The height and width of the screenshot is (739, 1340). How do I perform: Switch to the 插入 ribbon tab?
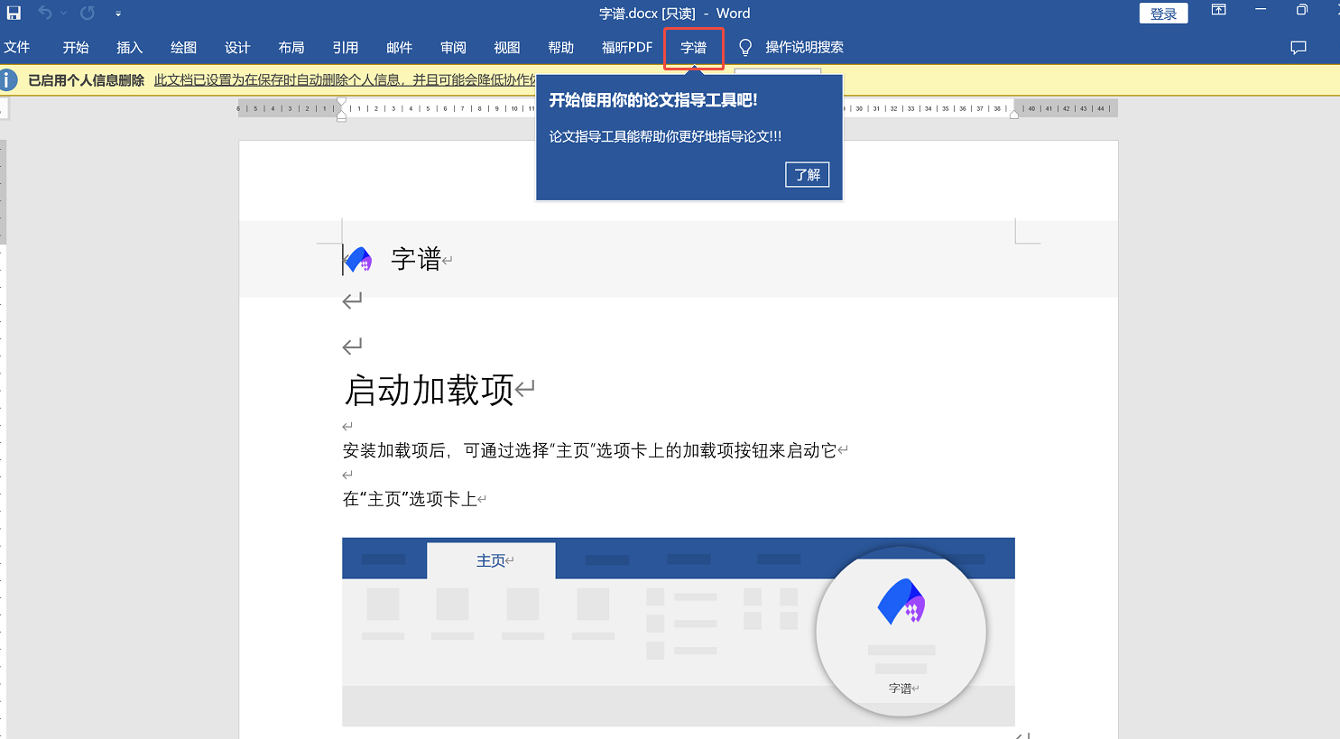tap(130, 48)
